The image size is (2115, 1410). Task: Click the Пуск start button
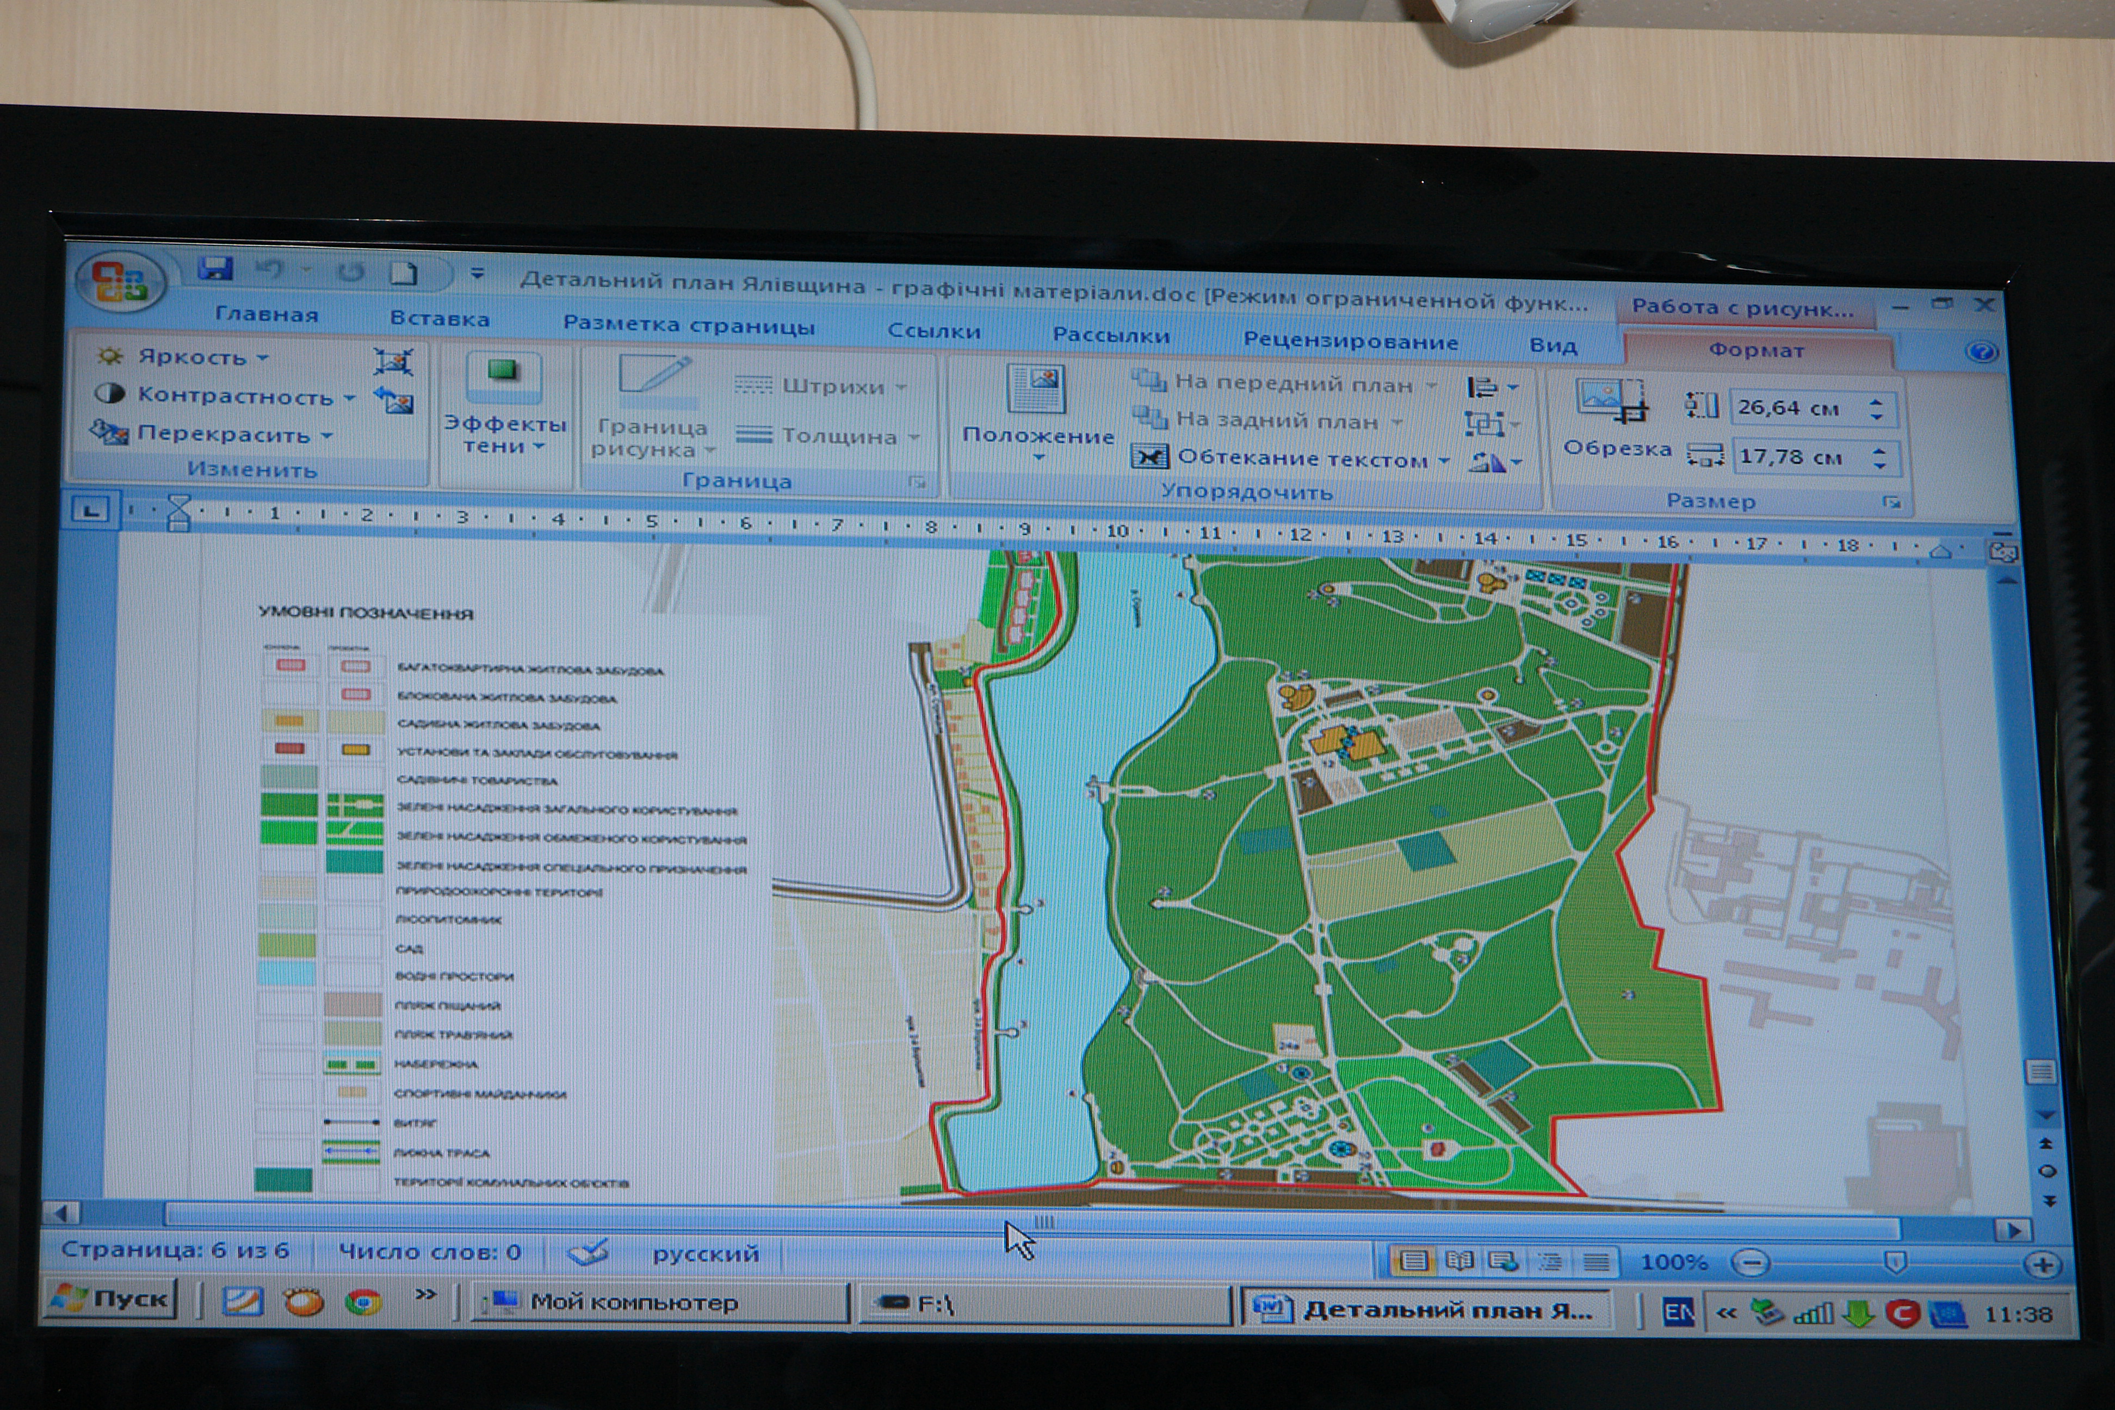pos(110,1298)
